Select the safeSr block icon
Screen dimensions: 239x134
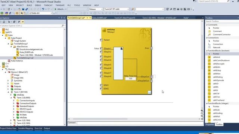[x=209, y=90]
